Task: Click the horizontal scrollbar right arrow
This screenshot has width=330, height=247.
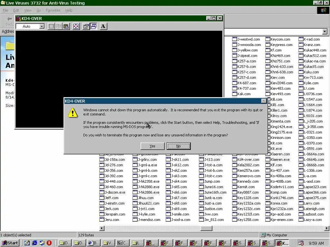Action: point(327,228)
